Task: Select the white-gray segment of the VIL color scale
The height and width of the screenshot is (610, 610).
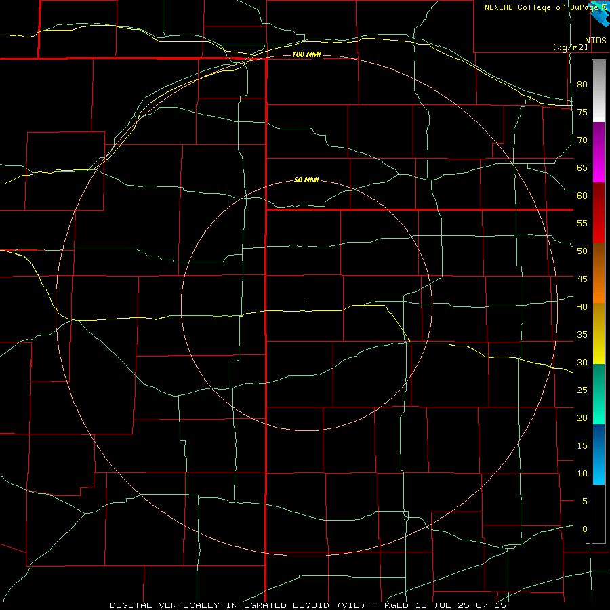Action: (x=598, y=91)
